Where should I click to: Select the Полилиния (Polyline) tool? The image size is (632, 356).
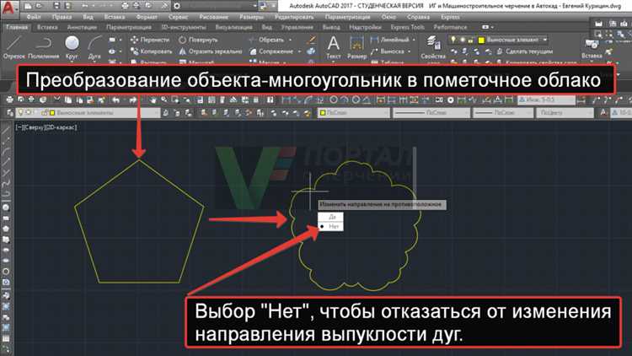click(x=44, y=47)
